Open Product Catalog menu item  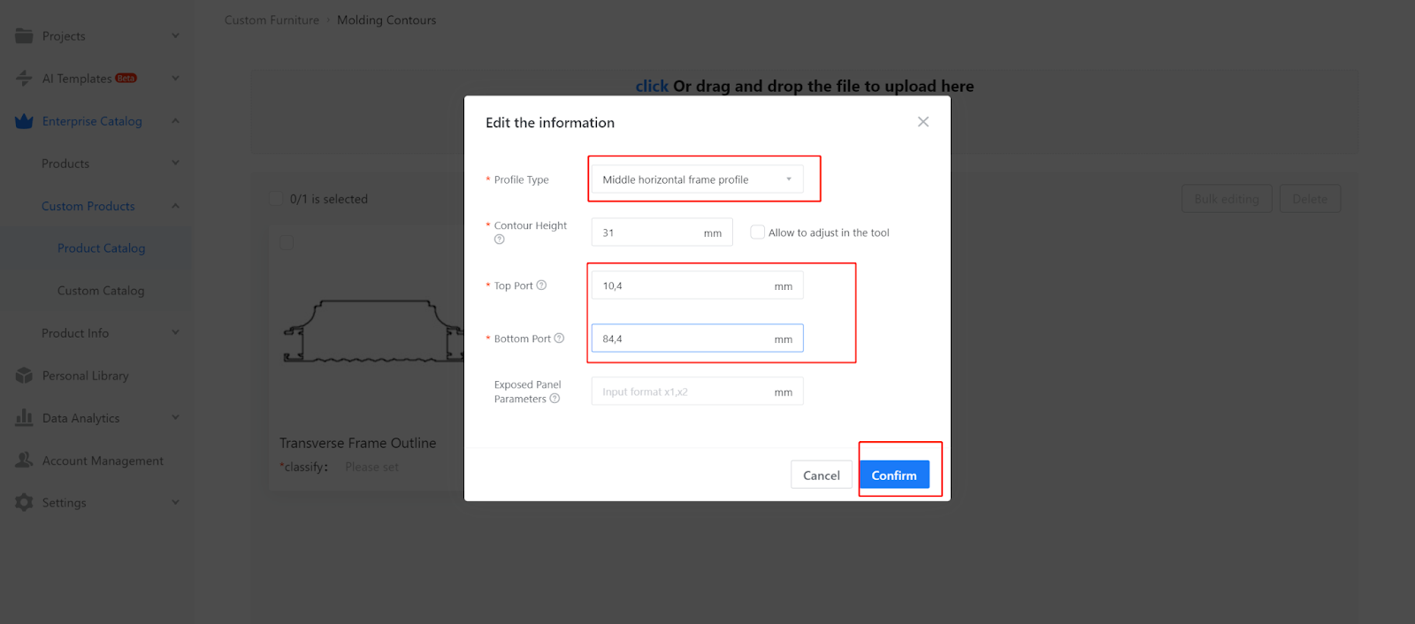coord(101,248)
